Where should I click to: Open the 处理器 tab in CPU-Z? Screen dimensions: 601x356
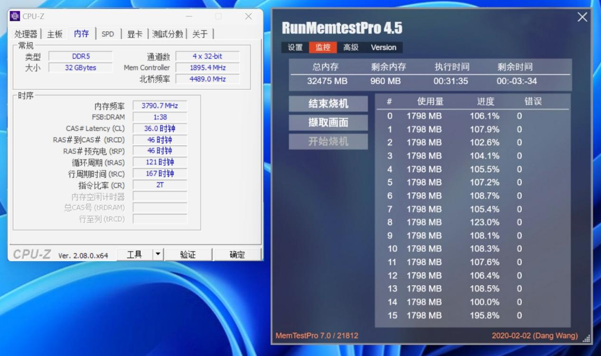click(26, 34)
